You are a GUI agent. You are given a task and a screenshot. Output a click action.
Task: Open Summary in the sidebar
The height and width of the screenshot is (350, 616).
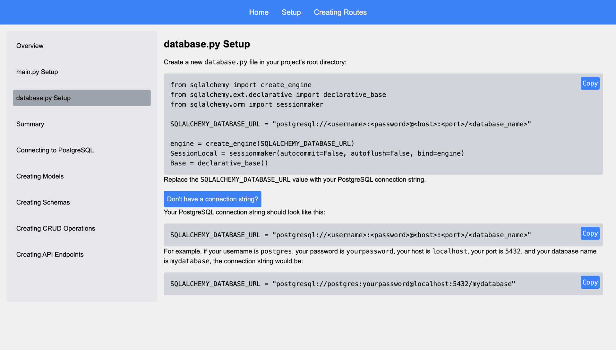pyautogui.click(x=82, y=124)
